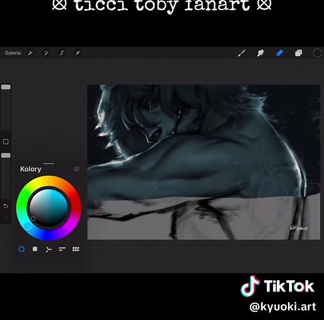
Task: Click the artwork canvas painting
Action: click(x=204, y=162)
